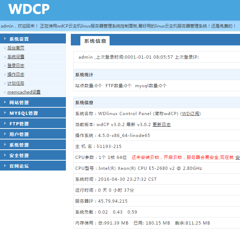Open the MYSQL管理 menu header

(33, 113)
